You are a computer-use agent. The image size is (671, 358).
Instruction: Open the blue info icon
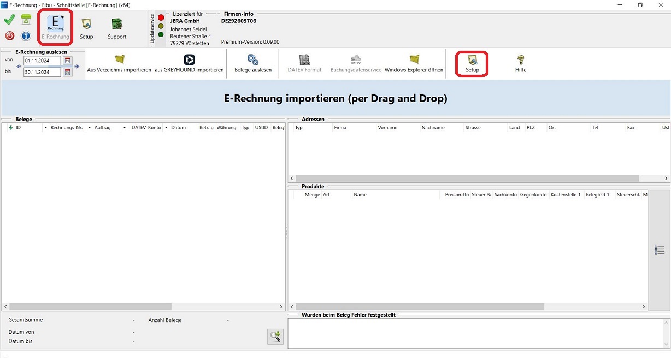[26, 36]
